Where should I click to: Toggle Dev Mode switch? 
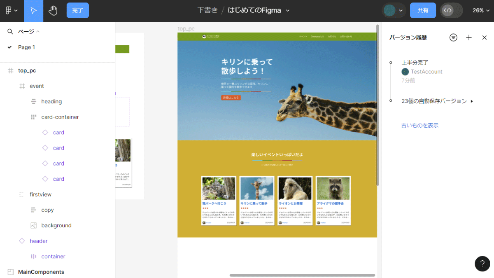[x=452, y=10]
